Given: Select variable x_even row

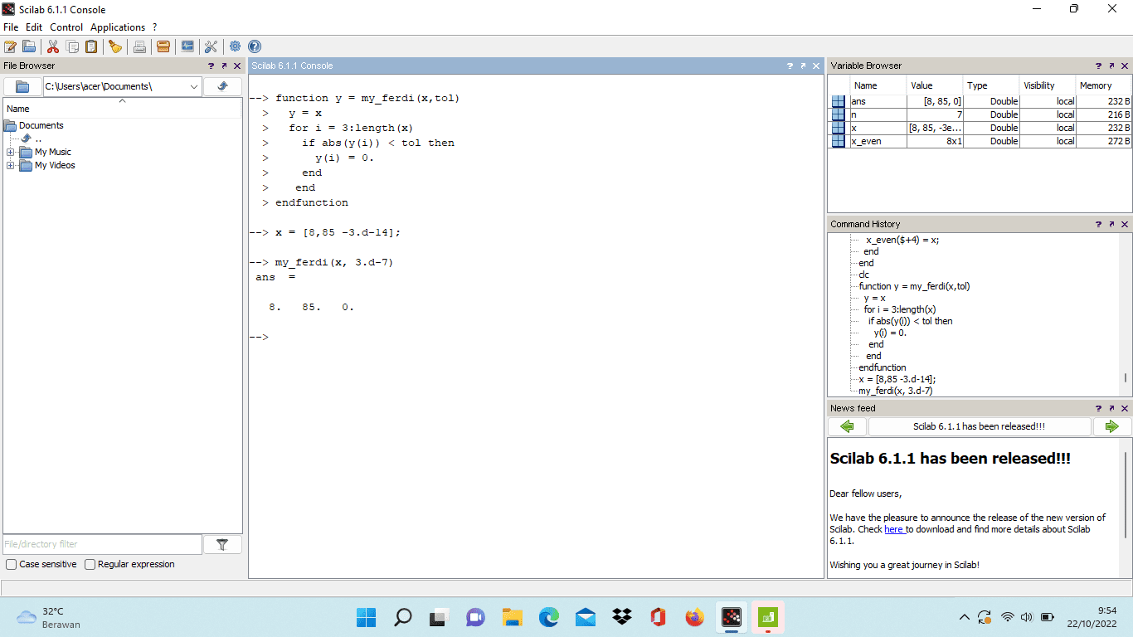Looking at the screenshot, I should [x=980, y=141].
